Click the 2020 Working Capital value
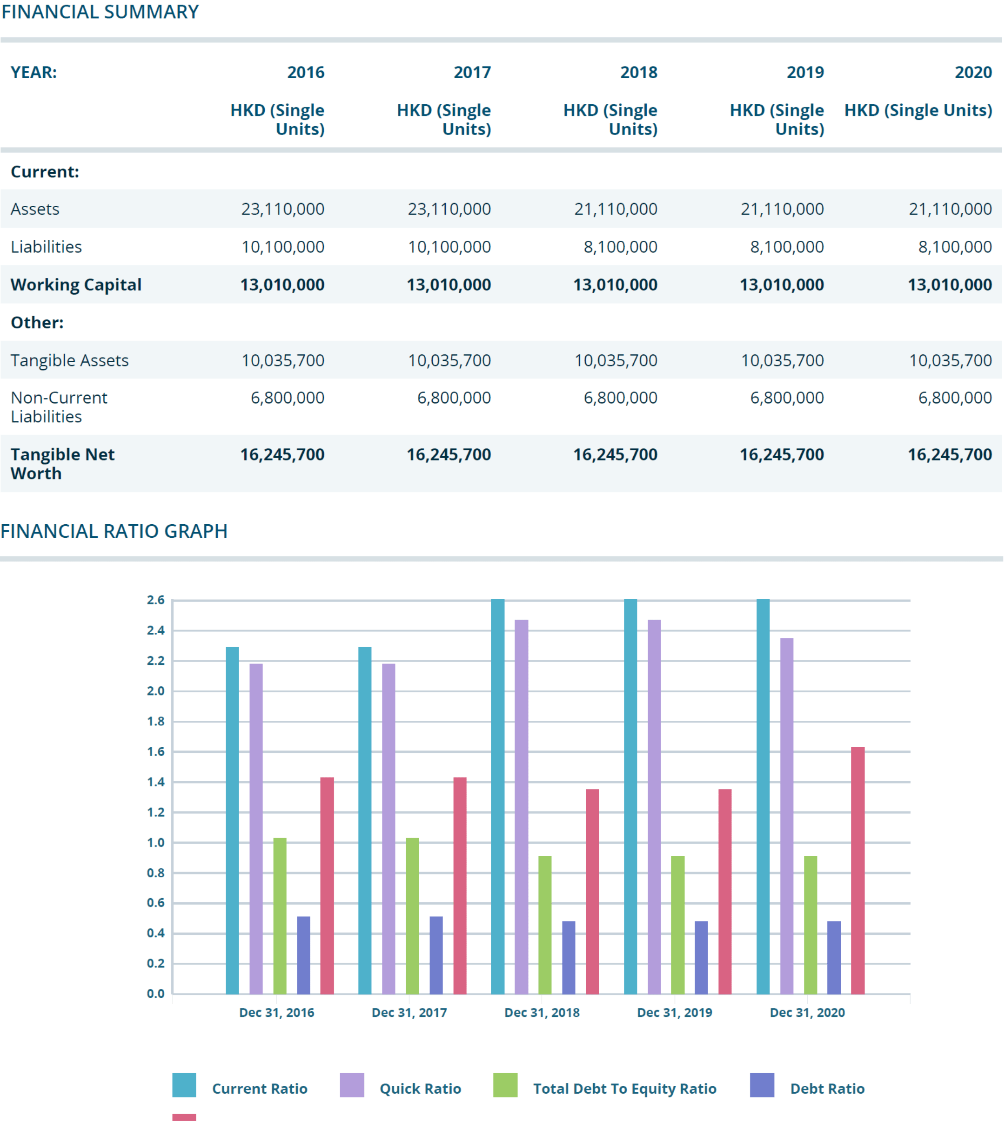 pos(950,284)
